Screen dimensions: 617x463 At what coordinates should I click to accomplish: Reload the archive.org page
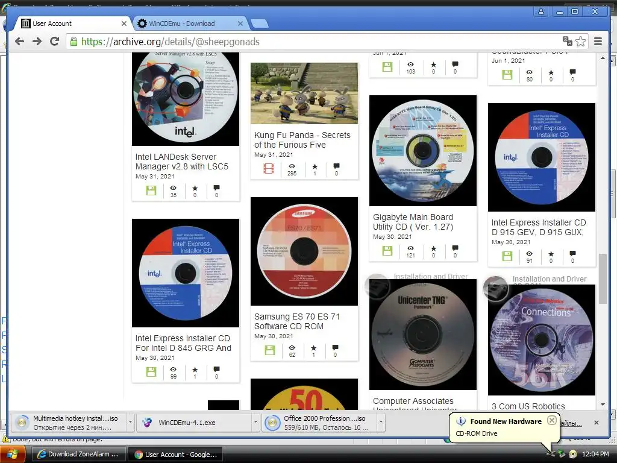[x=54, y=42]
